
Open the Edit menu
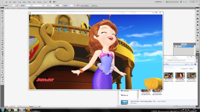10,2
